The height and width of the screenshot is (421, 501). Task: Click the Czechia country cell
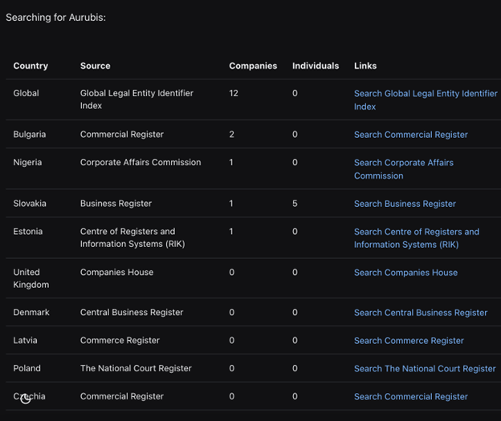coord(29,396)
